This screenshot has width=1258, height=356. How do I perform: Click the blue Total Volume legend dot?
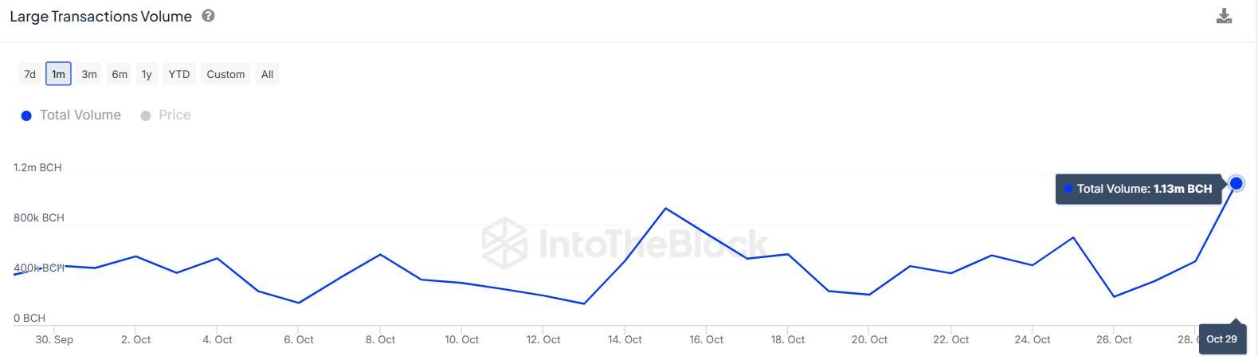click(x=26, y=115)
